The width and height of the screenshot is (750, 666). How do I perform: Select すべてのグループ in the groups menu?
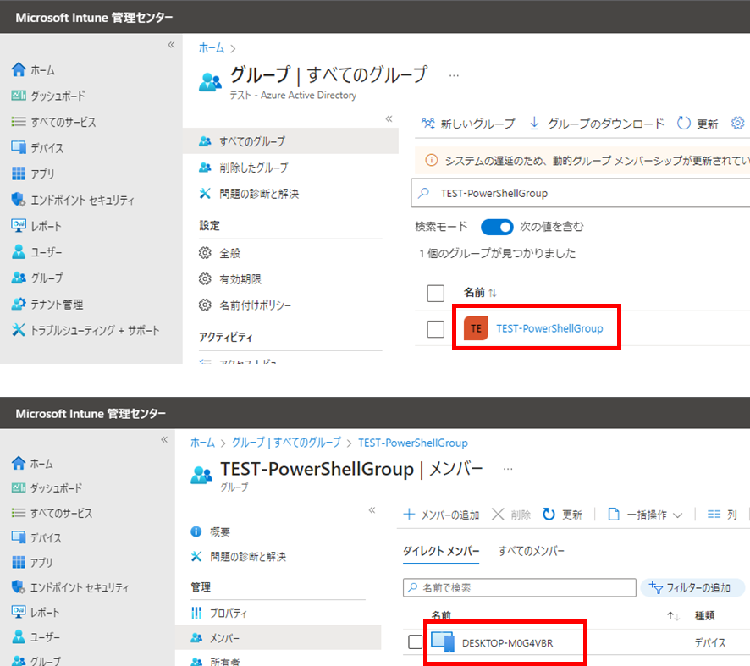point(290,141)
